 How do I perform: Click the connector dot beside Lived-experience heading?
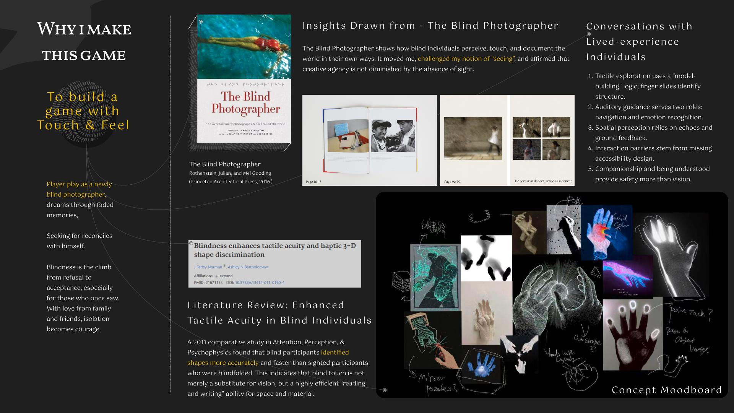[x=589, y=34]
